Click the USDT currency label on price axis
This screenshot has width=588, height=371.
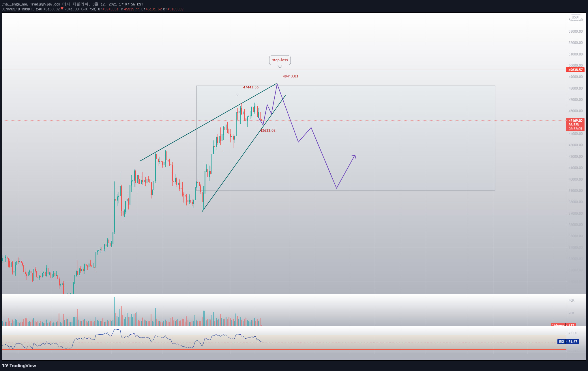576,17
